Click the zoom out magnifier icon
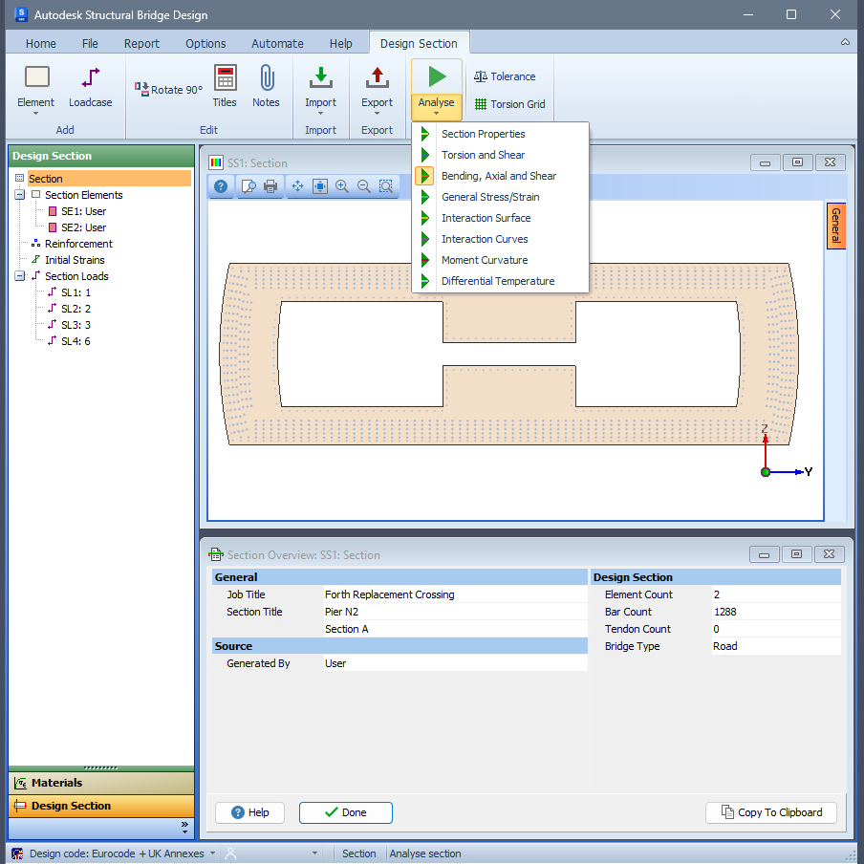The image size is (864, 864). [364, 186]
